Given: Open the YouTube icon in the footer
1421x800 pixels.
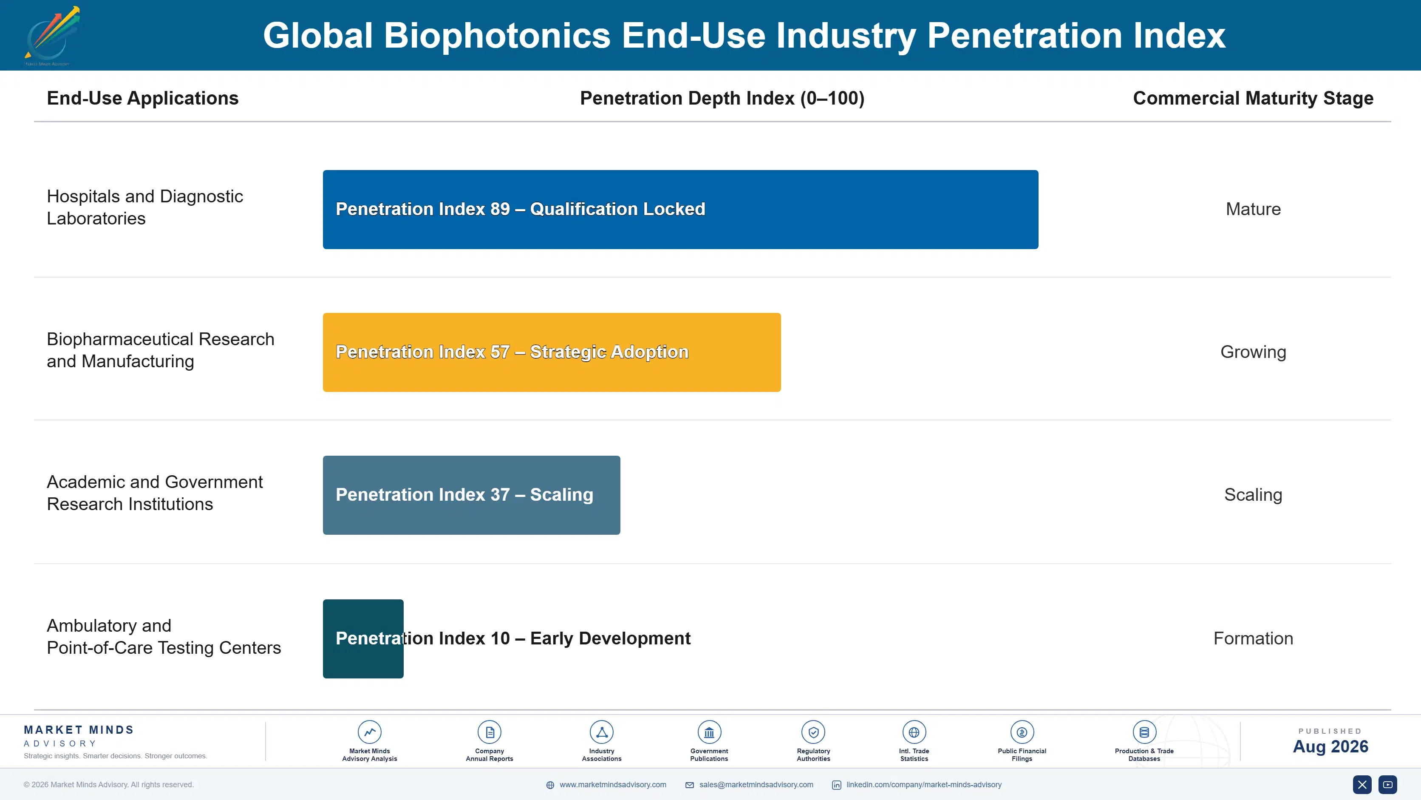Looking at the screenshot, I should coord(1388,785).
